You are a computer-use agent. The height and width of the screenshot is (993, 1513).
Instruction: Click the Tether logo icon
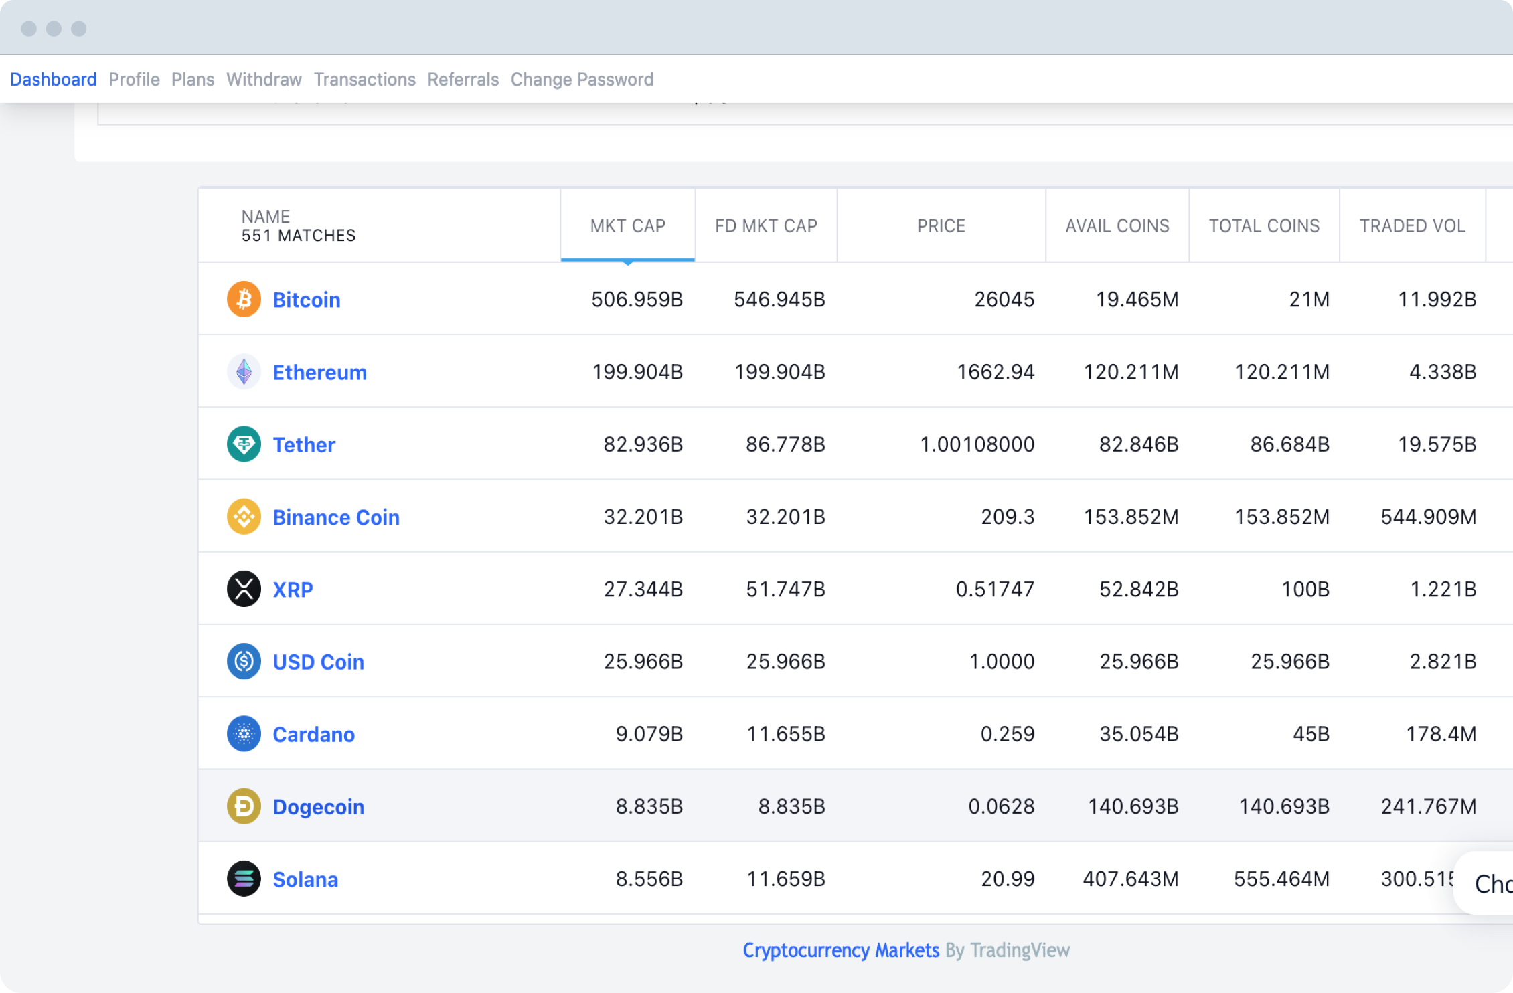pos(244,444)
